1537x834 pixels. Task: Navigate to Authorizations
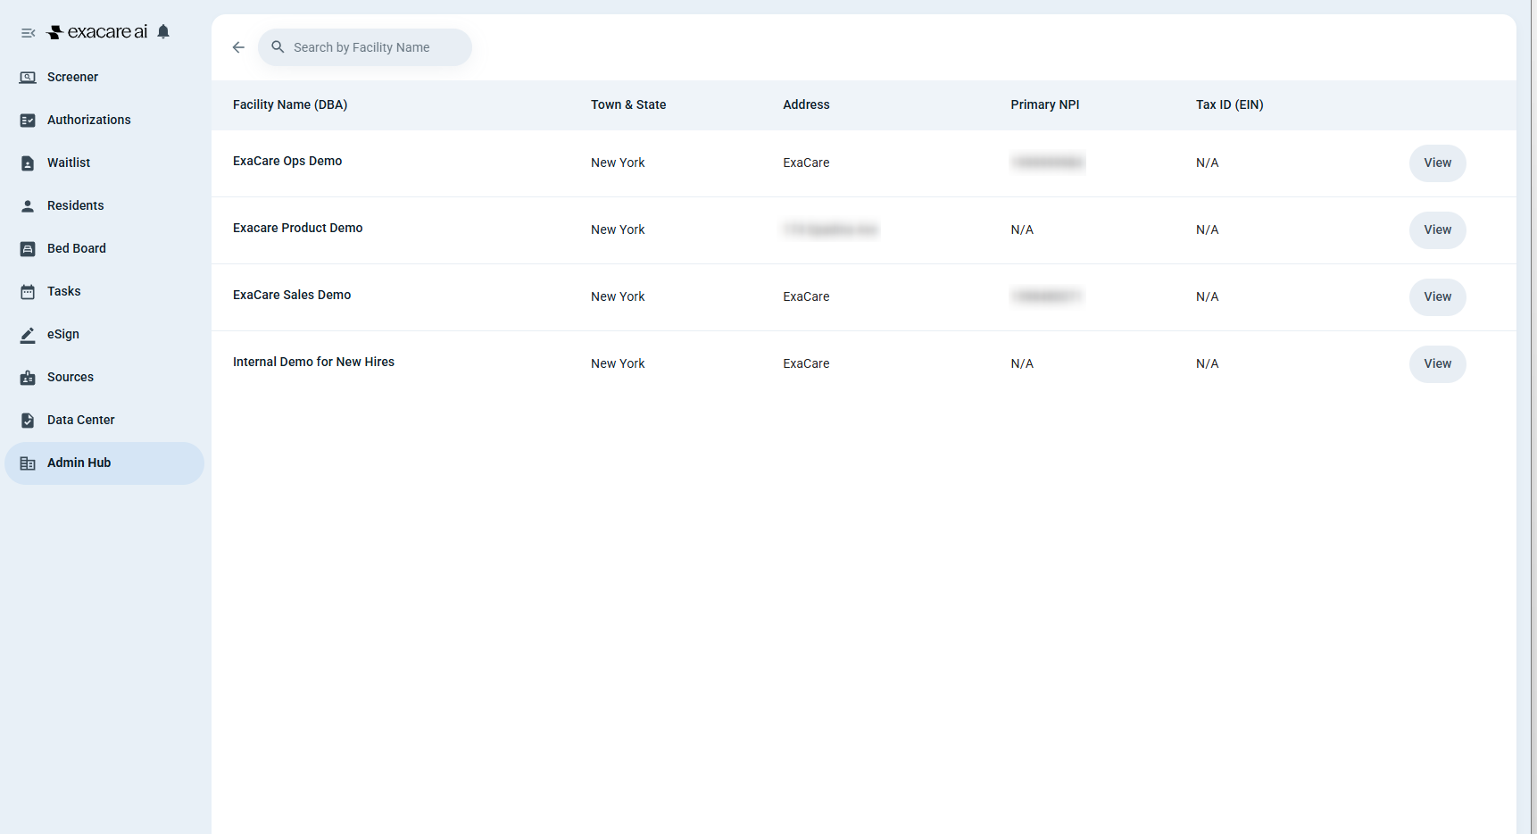click(x=104, y=121)
